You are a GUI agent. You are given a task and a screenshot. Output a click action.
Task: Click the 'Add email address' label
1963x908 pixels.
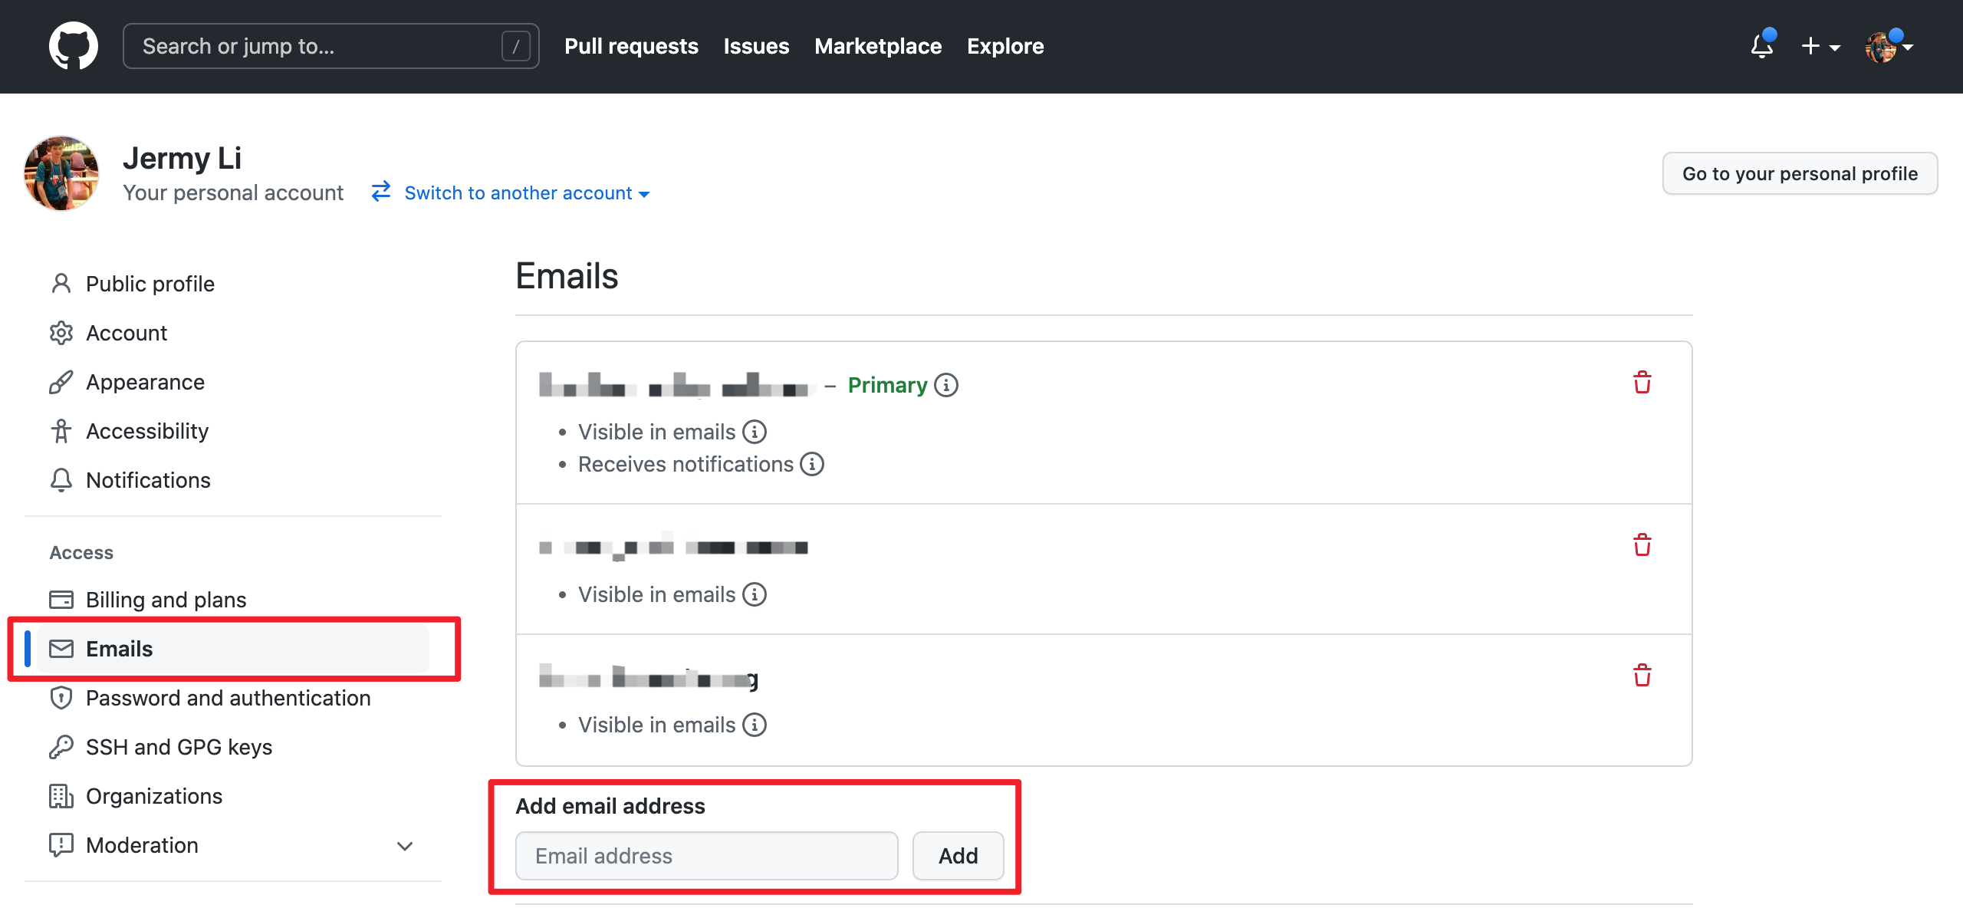tap(610, 806)
